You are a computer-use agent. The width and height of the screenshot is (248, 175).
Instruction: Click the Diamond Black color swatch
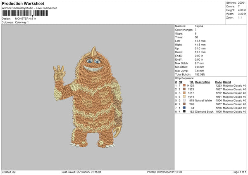coord(184,111)
